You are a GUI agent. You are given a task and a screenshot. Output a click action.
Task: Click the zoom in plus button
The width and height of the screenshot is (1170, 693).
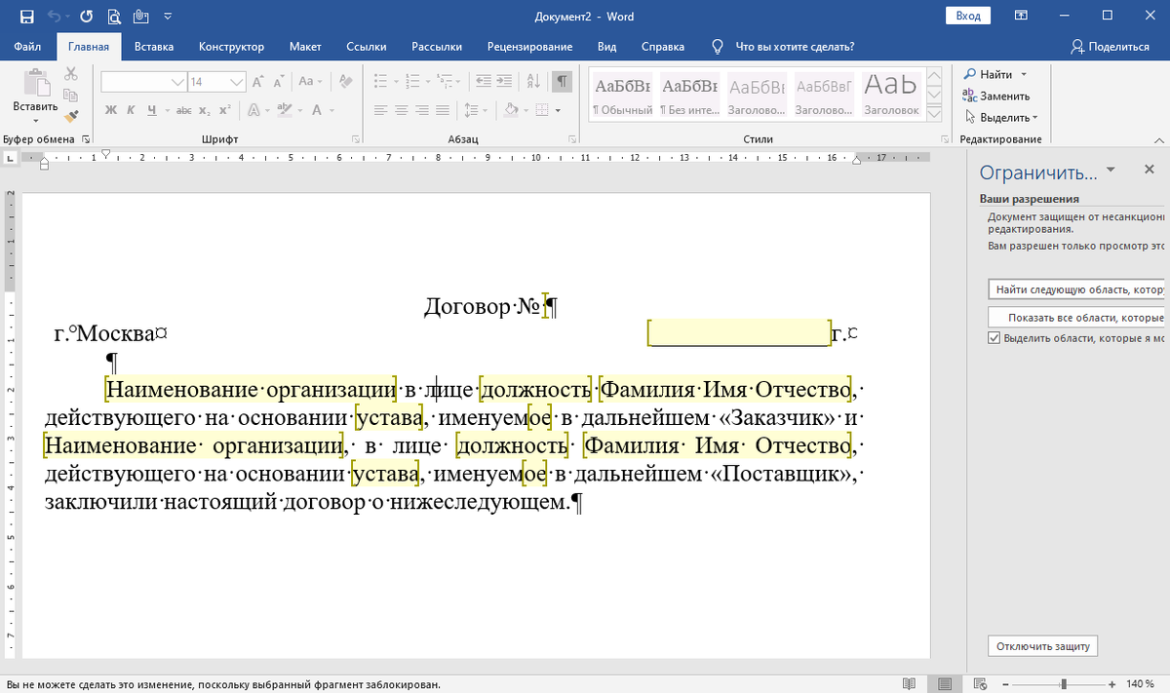1113,683
